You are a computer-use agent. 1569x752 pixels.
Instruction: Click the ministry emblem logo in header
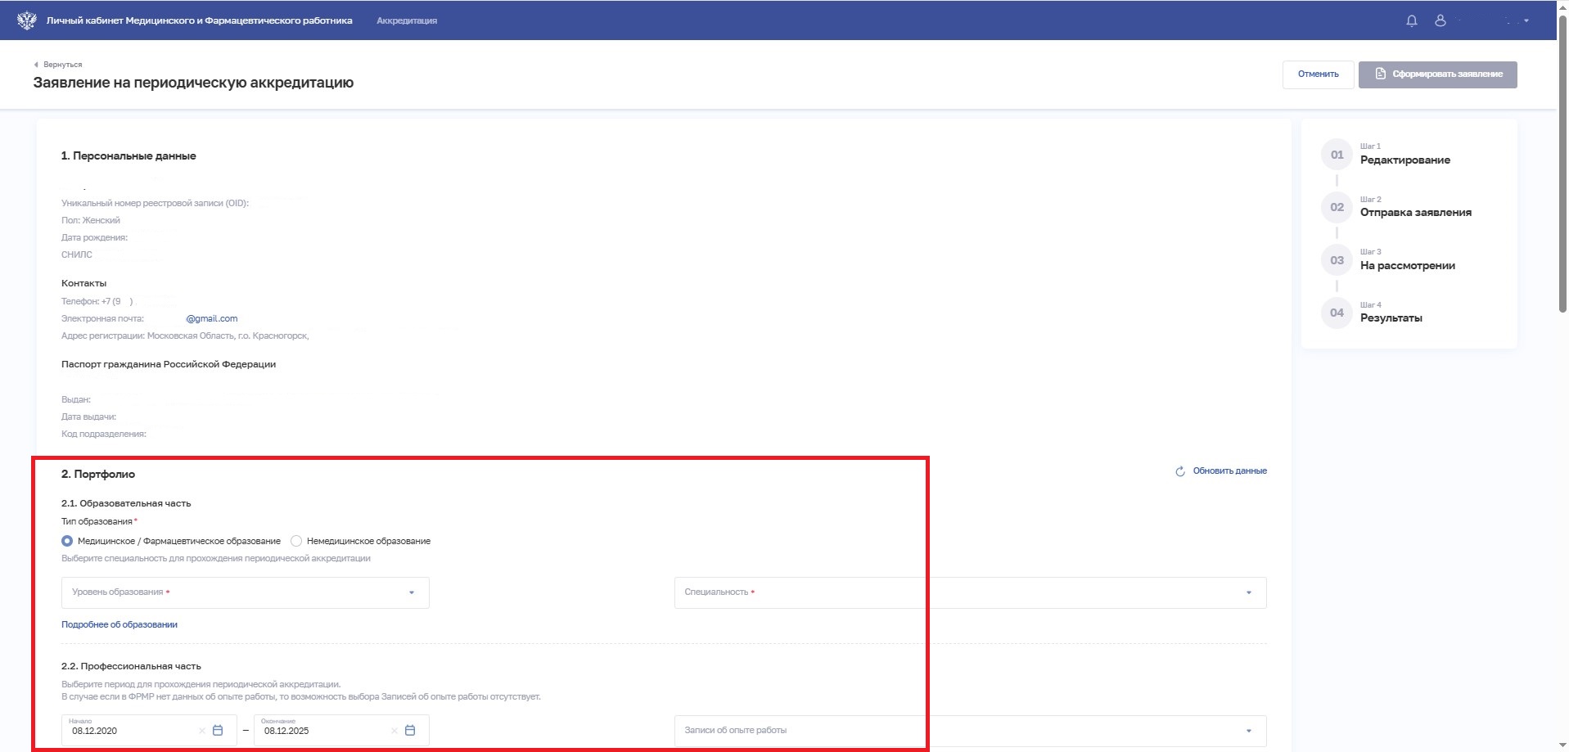tap(26, 20)
